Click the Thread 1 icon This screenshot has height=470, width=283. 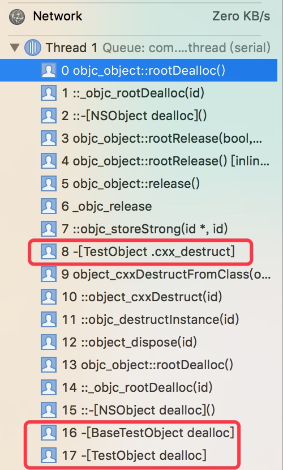point(33,48)
